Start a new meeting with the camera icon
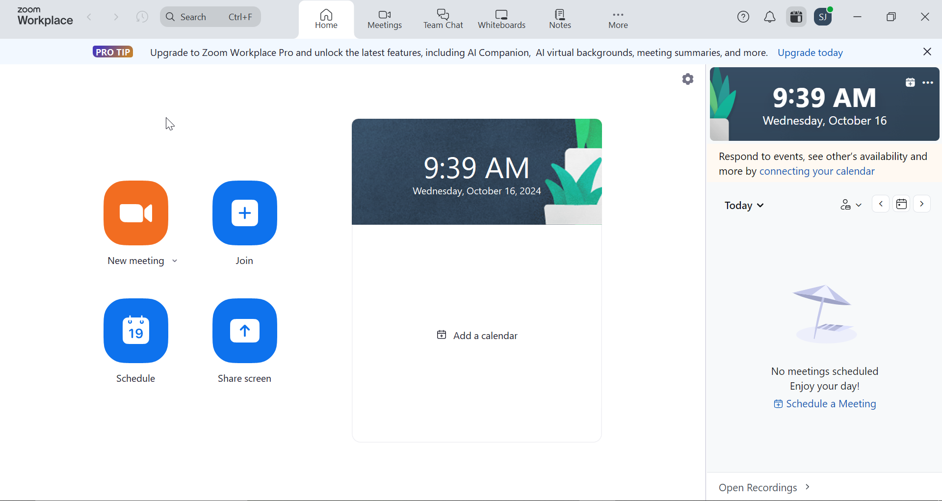 (x=135, y=213)
